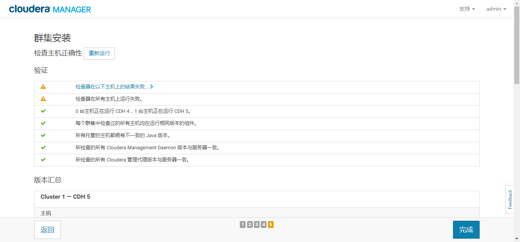
Task: Click the 主机 column header
Action: [x=46, y=213]
